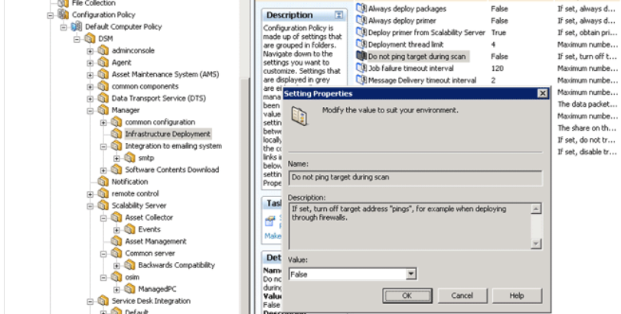
Task: Click the Default Computer Policy icon
Action: (x=77, y=27)
